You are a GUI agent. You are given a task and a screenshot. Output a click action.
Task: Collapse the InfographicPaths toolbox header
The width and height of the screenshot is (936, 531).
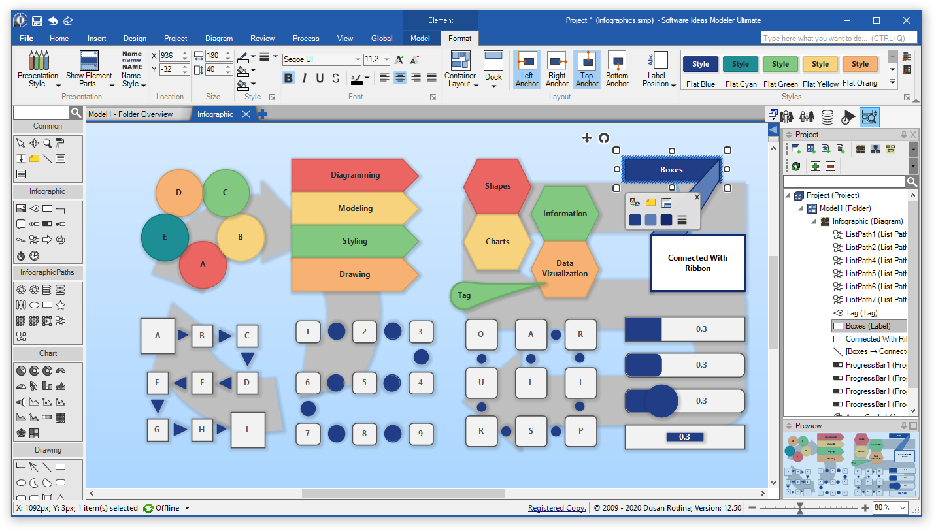[x=47, y=272]
